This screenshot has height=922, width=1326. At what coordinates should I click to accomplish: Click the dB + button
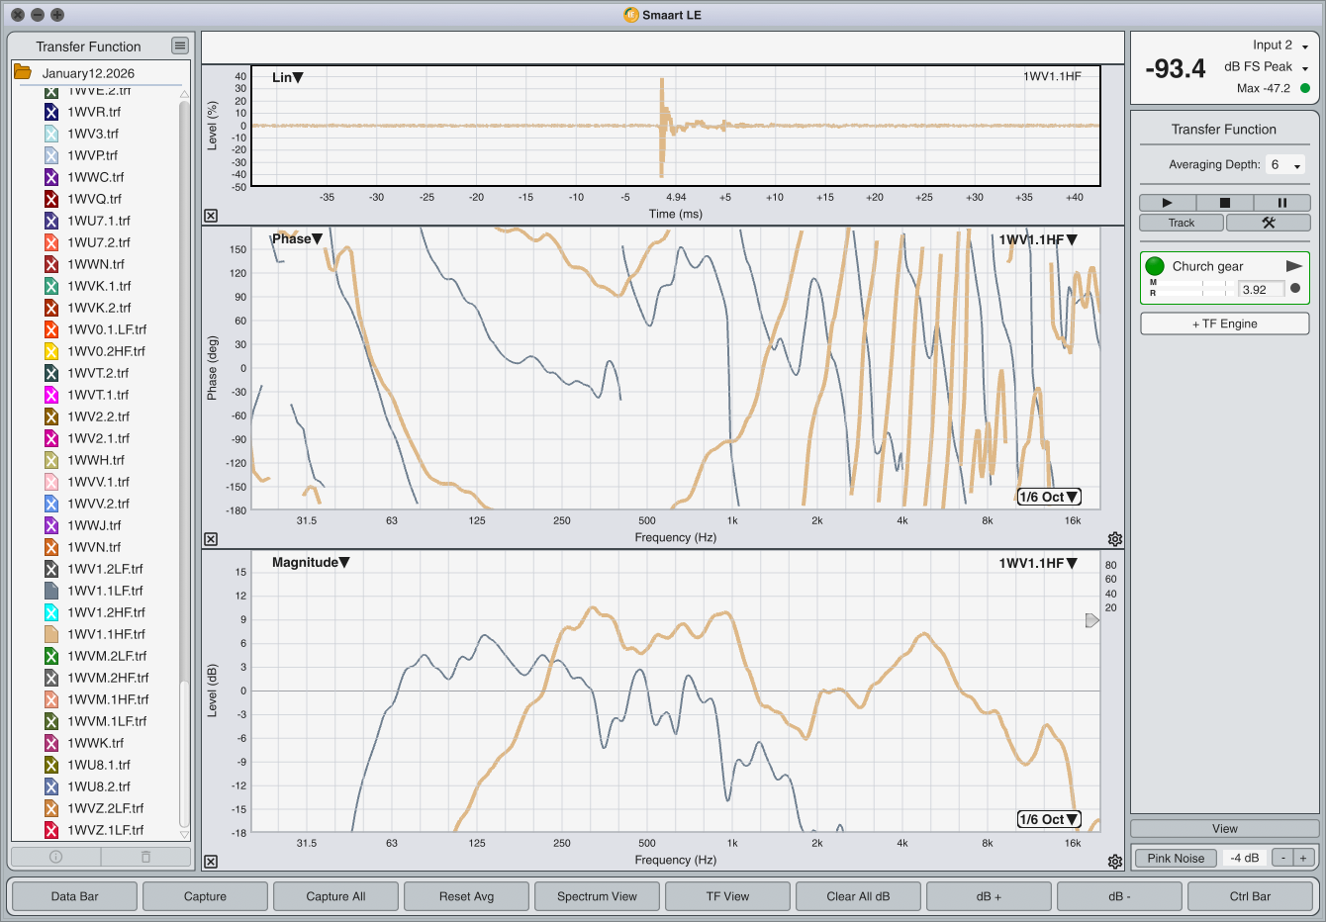[989, 896]
